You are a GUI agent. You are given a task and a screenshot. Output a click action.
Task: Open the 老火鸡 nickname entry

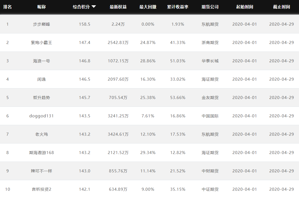coord(42,134)
